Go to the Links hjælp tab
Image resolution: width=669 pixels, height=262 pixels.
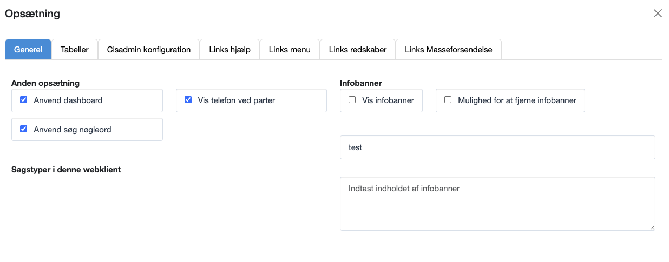tap(229, 50)
